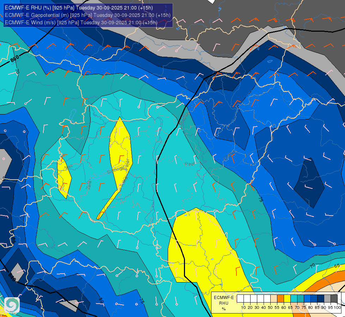Pick the light gray 90-95% legend swatch
Viewport: 345px width, 317px height.
pyautogui.click(x=327, y=299)
